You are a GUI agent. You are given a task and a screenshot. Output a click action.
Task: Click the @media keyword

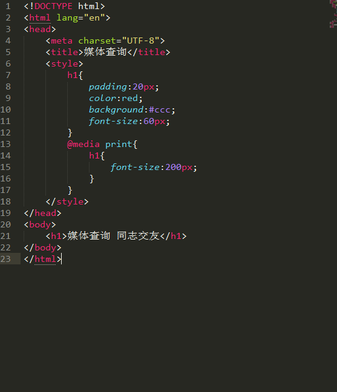tap(83, 144)
